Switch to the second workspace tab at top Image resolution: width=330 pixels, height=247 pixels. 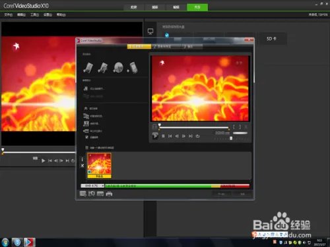coord(155,7)
